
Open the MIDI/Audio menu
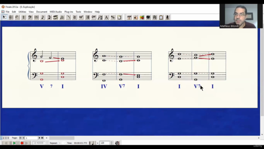point(56,12)
